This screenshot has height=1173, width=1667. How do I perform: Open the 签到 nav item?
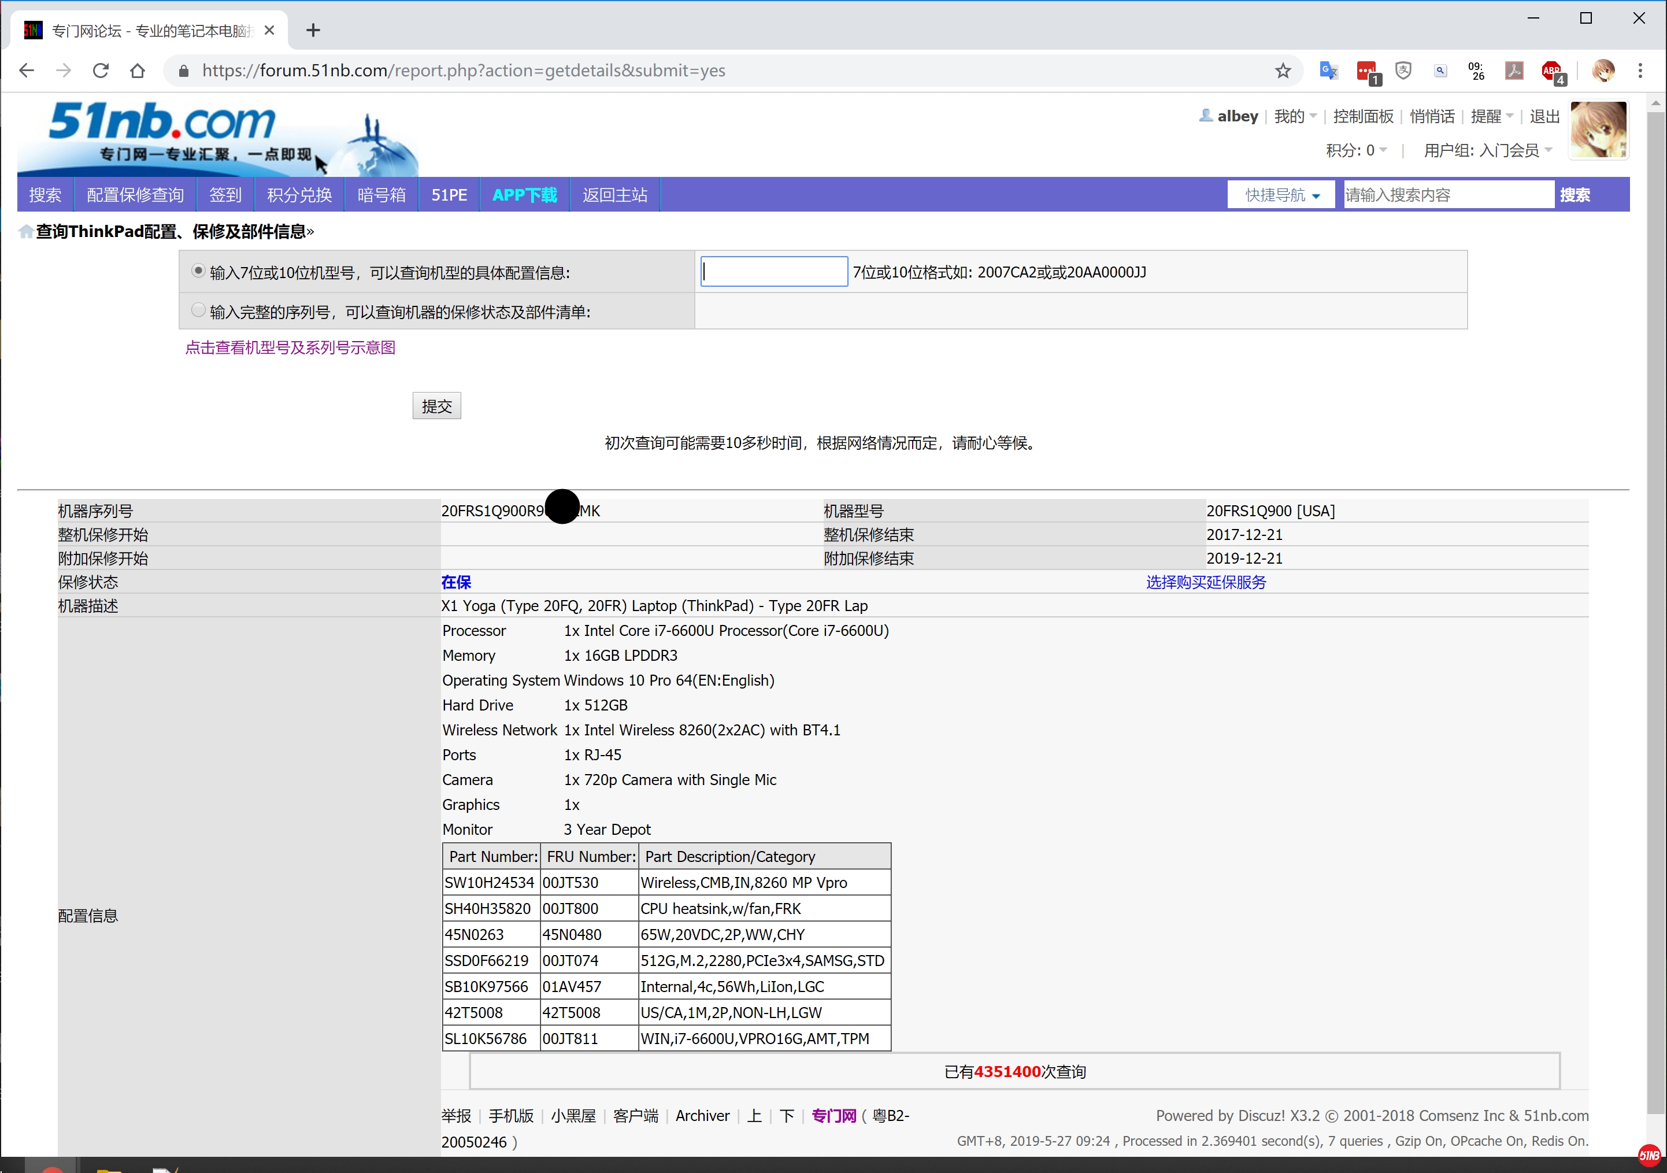click(x=225, y=195)
